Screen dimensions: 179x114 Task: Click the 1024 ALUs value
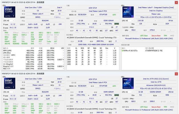pyautogui.click(x=167, y=24)
